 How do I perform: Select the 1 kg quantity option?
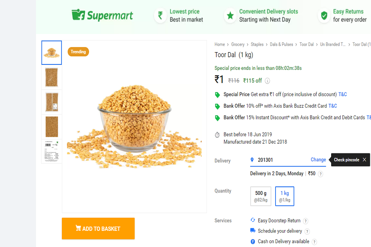coord(285,196)
